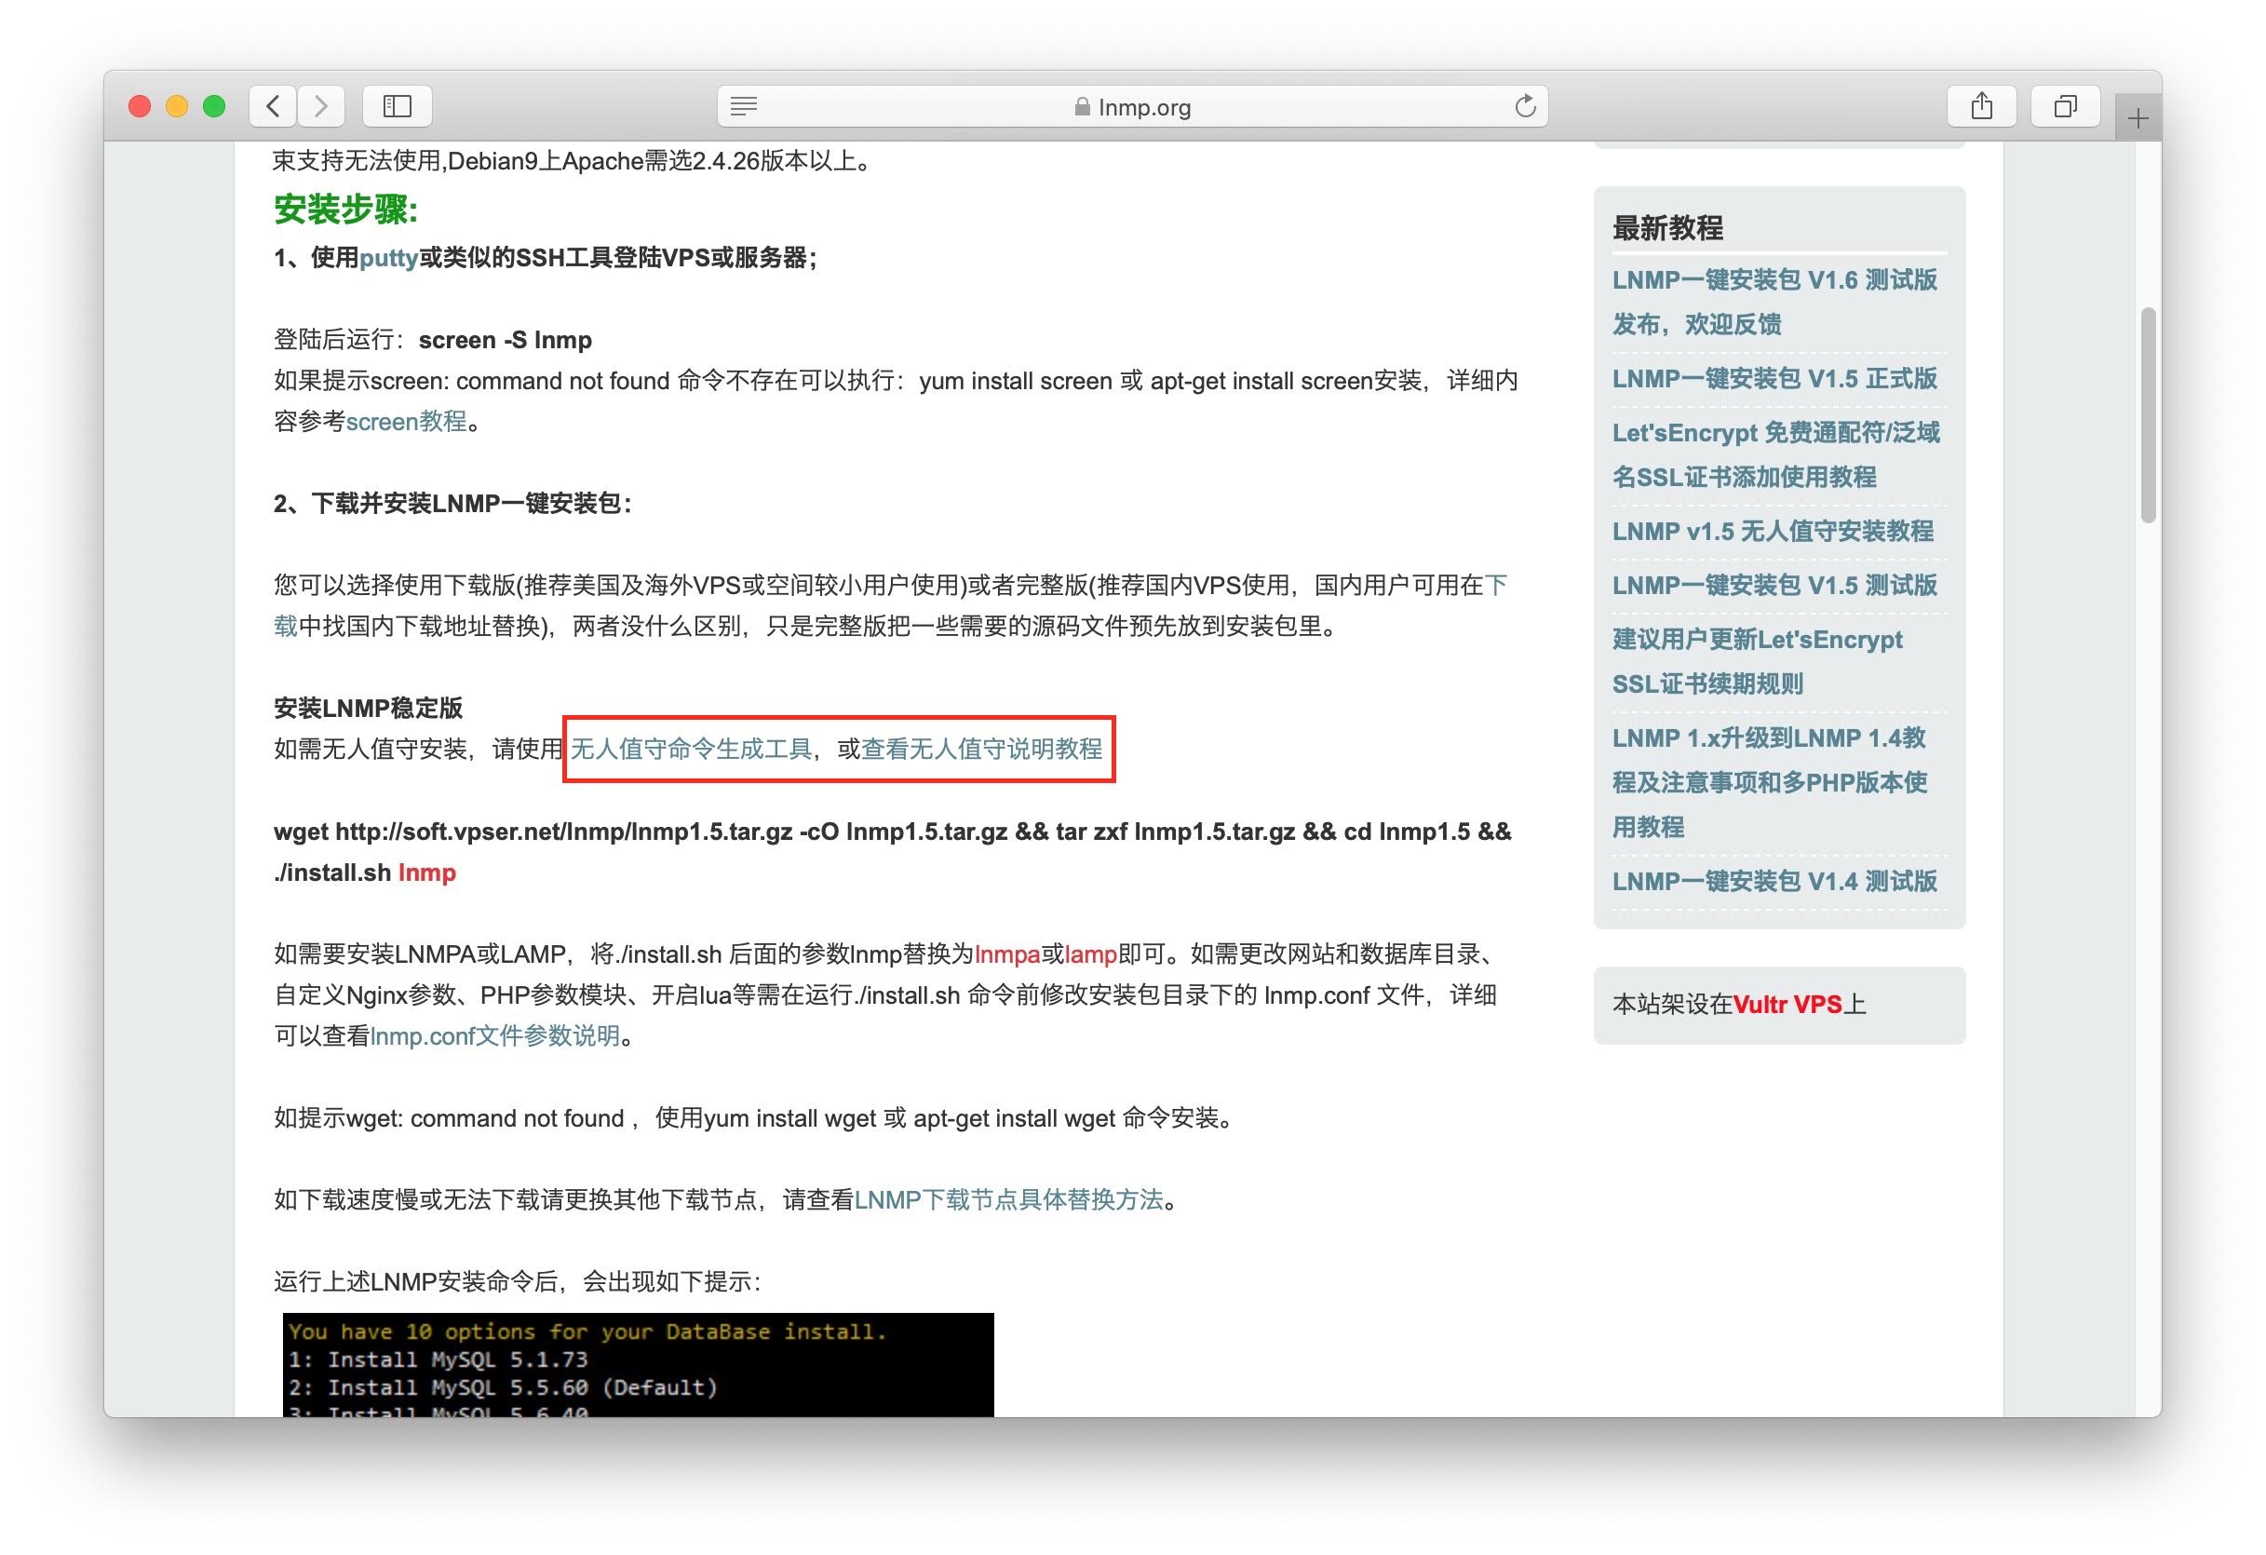Close the Safari window with red button
The image size is (2266, 1555).
pyautogui.click(x=140, y=106)
